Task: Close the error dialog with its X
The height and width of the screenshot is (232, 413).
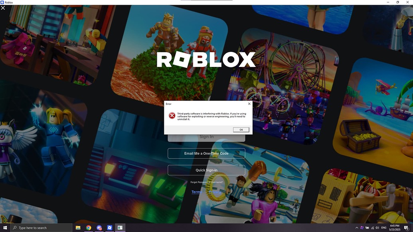Action: [249, 104]
